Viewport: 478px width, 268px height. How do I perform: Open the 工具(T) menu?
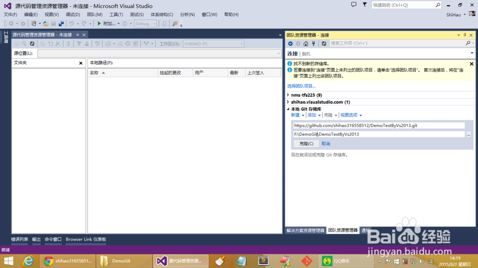(x=116, y=14)
